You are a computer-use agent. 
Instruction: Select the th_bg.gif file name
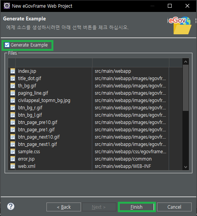[27, 86]
